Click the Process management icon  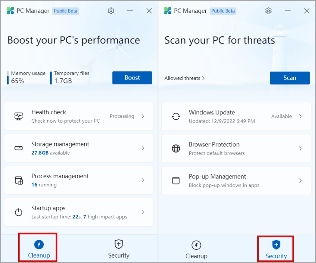pyautogui.click(x=19, y=180)
